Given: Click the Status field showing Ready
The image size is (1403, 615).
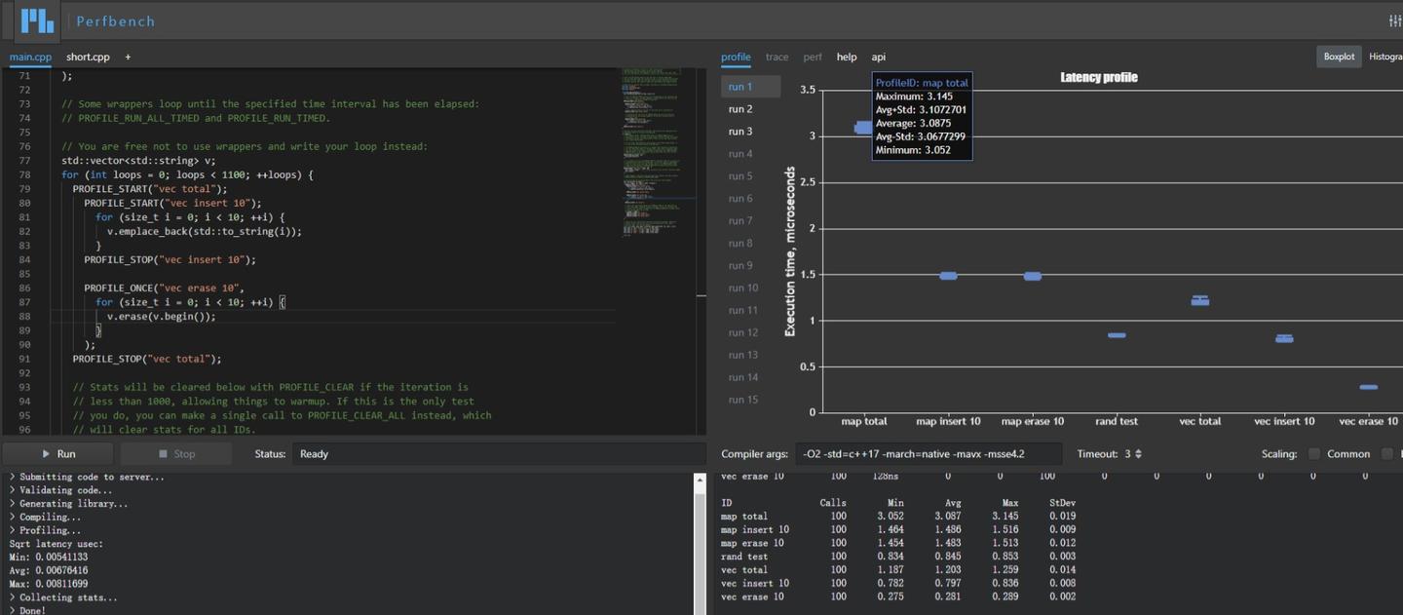Looking at the screenshot, I should pos(499,454).
